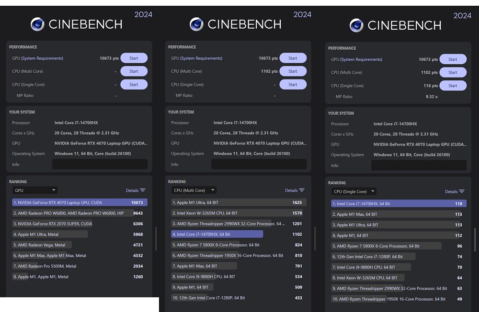479x312 pixels.
Task: Select 'Apple M1 Ultra, 64 BIT' row scoring 1625
Action: (239, 202)
